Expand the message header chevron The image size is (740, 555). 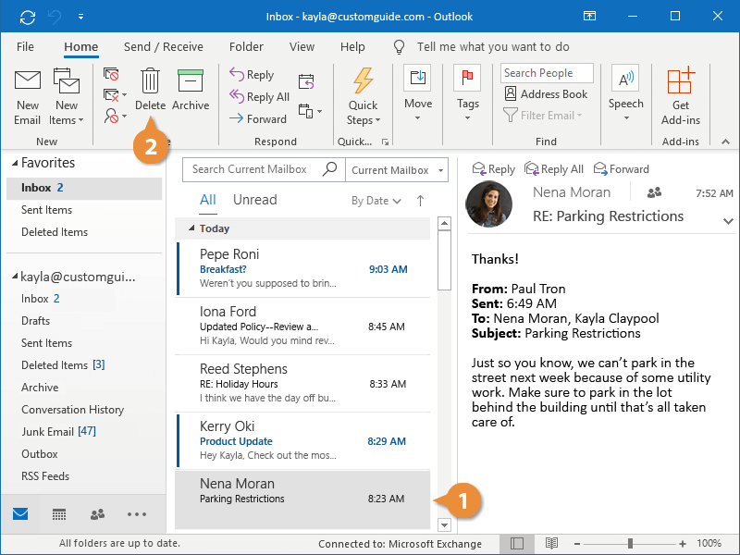click(x=728, y=221)
